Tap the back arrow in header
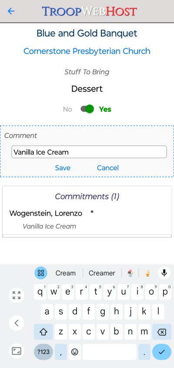The width and height of the screenshot is (174, 368). (11, 11)
